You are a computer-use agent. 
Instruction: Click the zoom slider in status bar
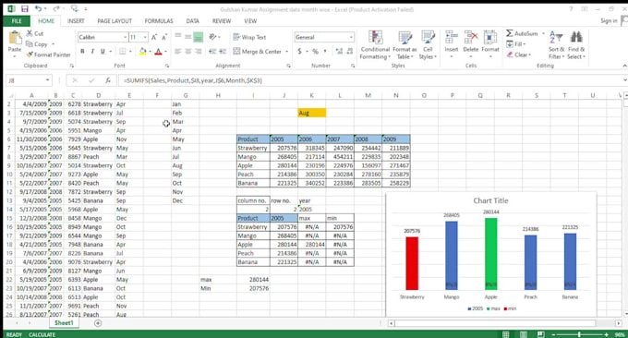pyautogui.click(x=580, y=334)
